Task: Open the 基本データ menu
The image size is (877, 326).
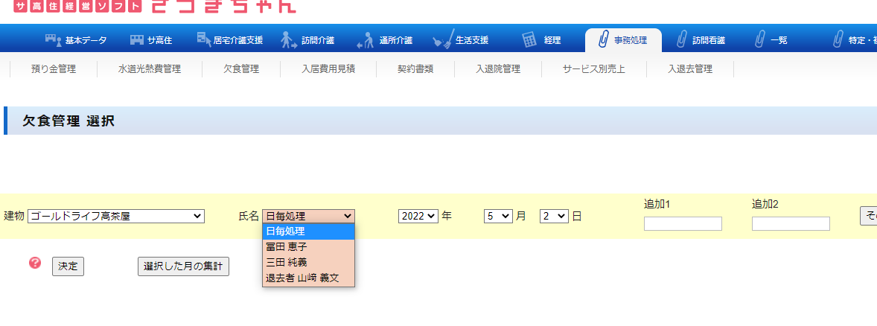Action: (76, 40)
